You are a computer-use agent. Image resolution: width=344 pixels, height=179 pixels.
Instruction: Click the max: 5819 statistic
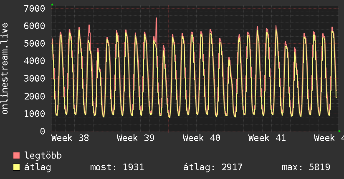click(306, 167)
